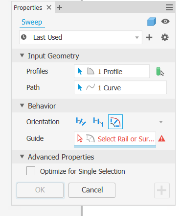This screenshot has height=216, width=181.
Task: Select the Properties tab
Action: click(28, 8)
